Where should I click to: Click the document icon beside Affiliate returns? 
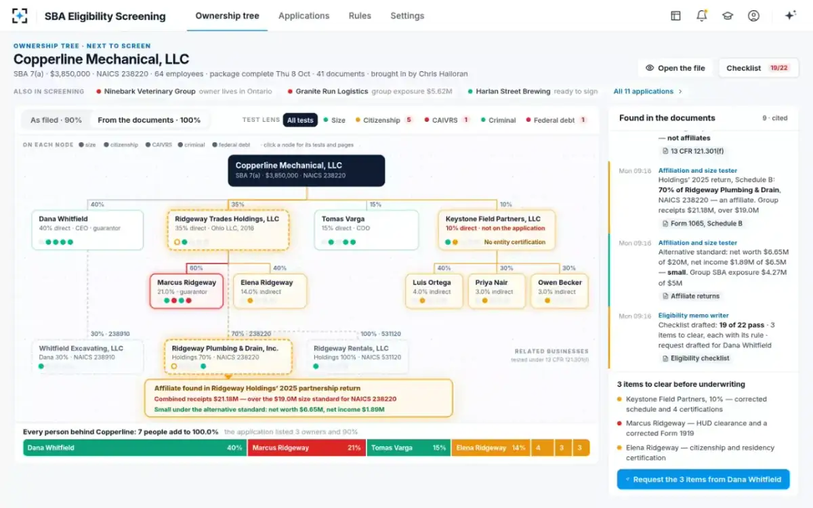click(665, 296)
